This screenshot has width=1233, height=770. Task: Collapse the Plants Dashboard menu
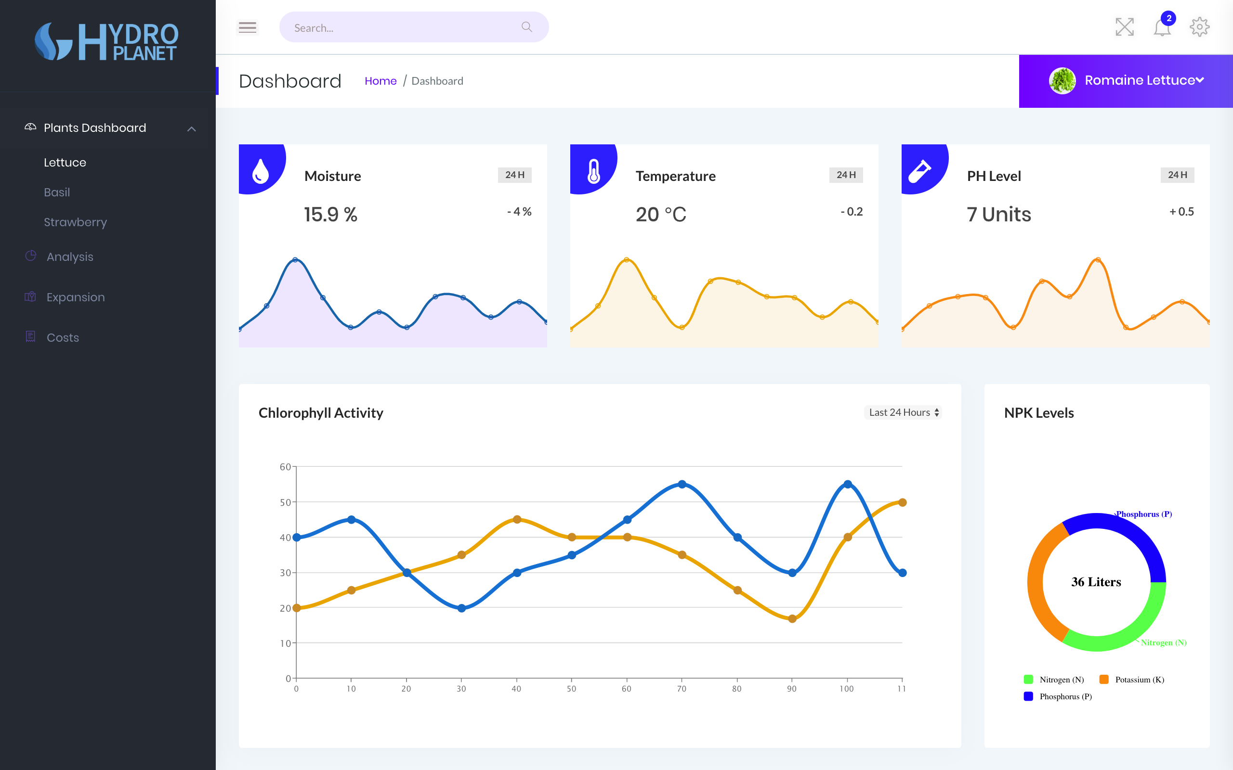(192, 129)
